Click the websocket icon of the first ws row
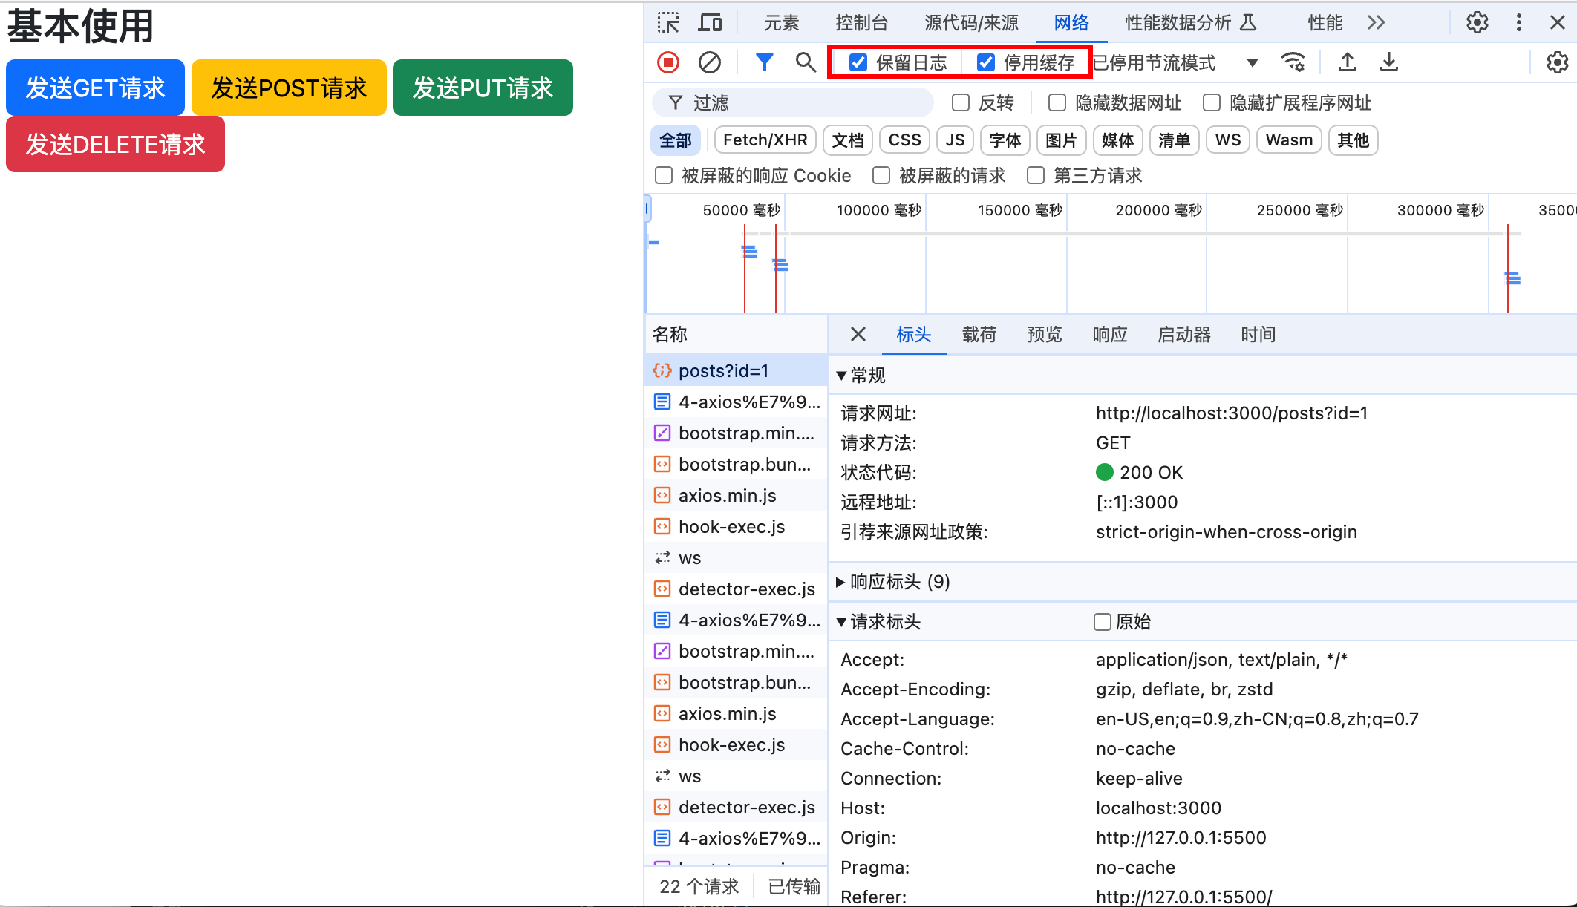1577x907 pixels. pyautogui.click(x=662, y=557)
